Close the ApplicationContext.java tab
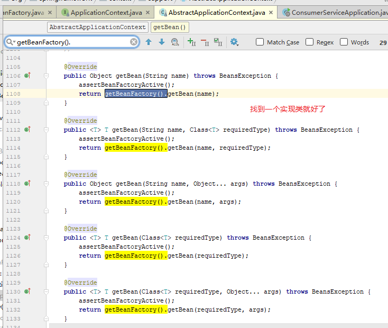This screenshot has height=328, width=388. (x=147, y=12)
